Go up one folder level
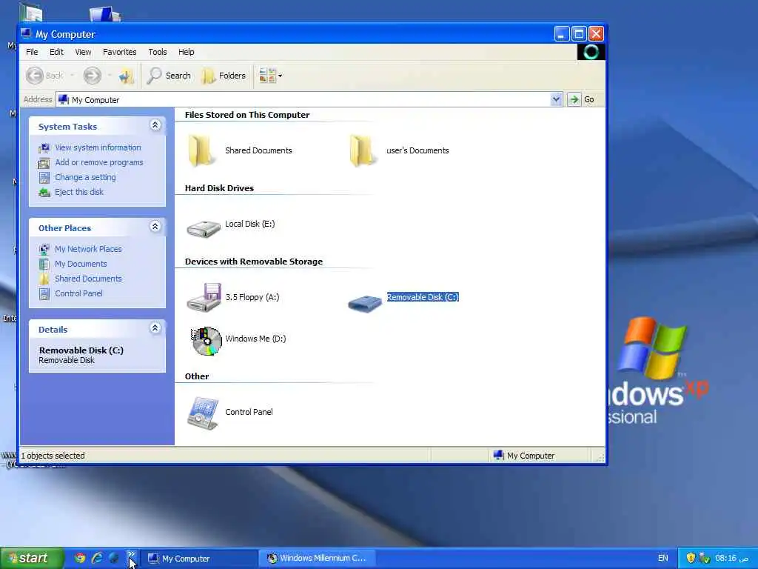The width and height of the screenshot is (758, 569). pos(126,76)
